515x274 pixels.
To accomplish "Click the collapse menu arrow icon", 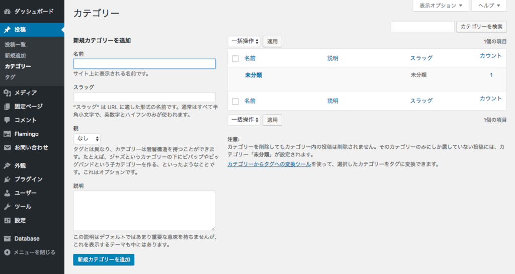I will (x=7, y=252).
